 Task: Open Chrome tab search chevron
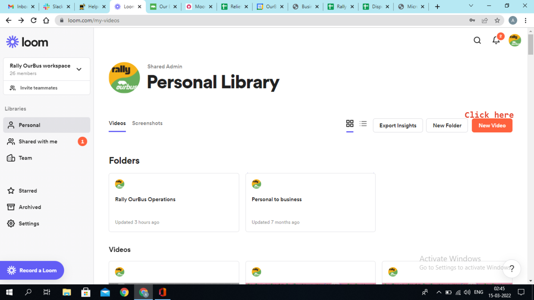[x=471, y=6]
